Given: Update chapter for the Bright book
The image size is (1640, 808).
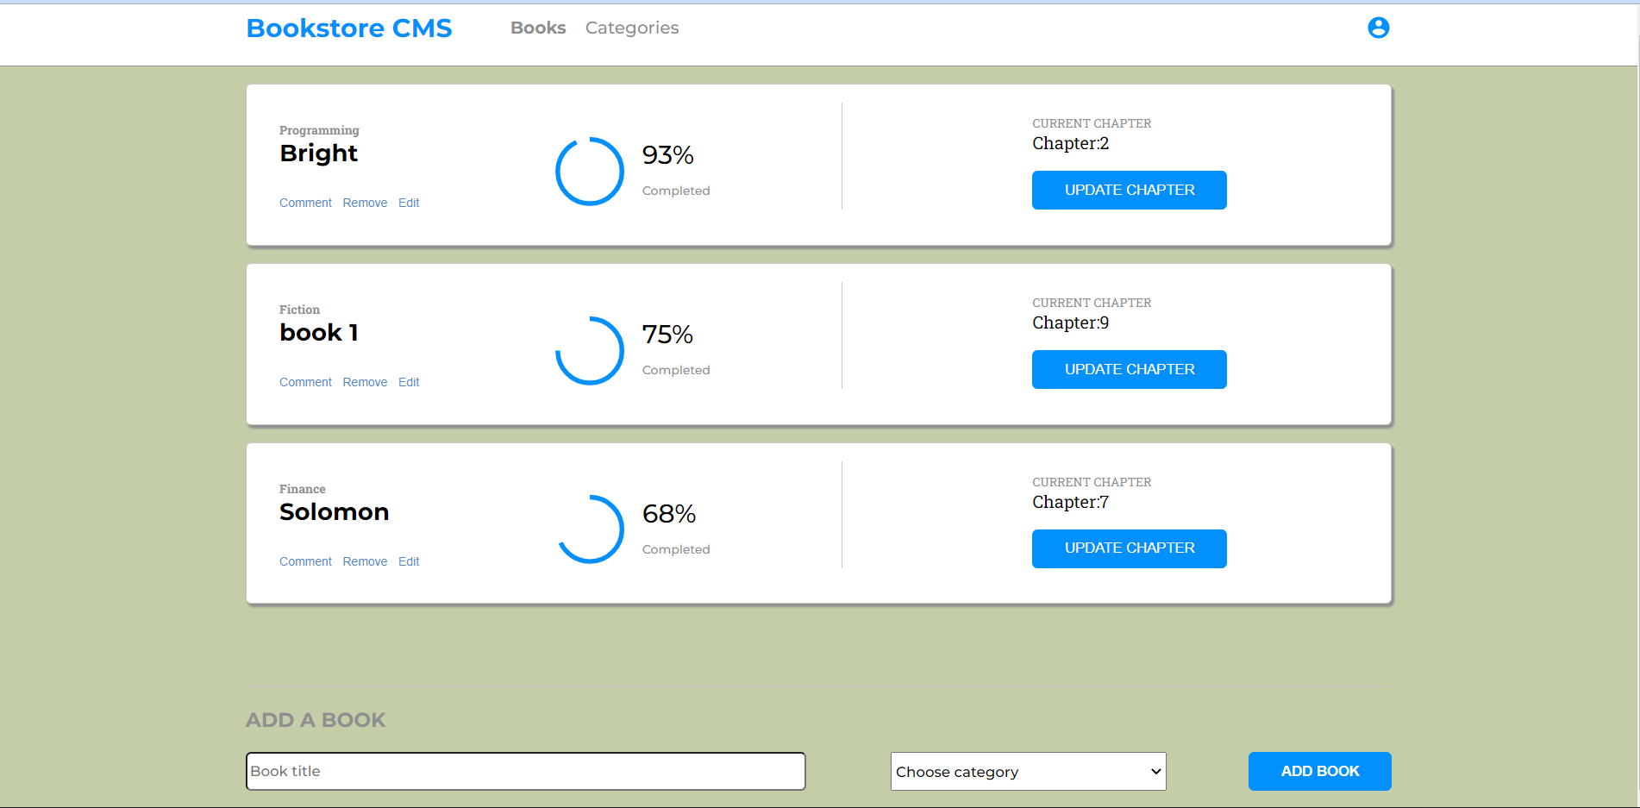Looking at the screenshot, I should [x=1130, y=190].
